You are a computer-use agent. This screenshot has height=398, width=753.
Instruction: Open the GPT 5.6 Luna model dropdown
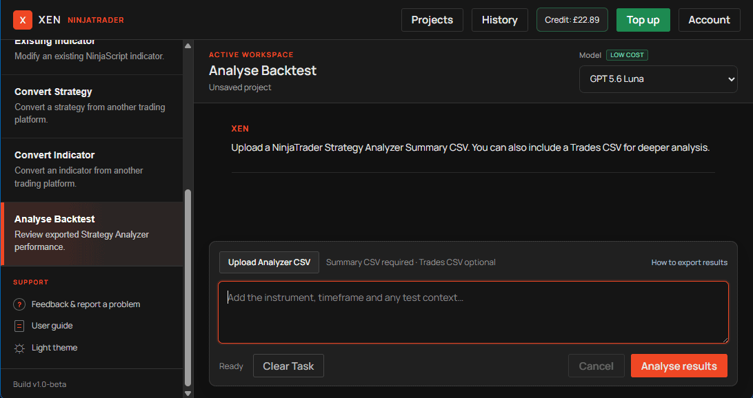pyautogui.click(x=659, y=79)
